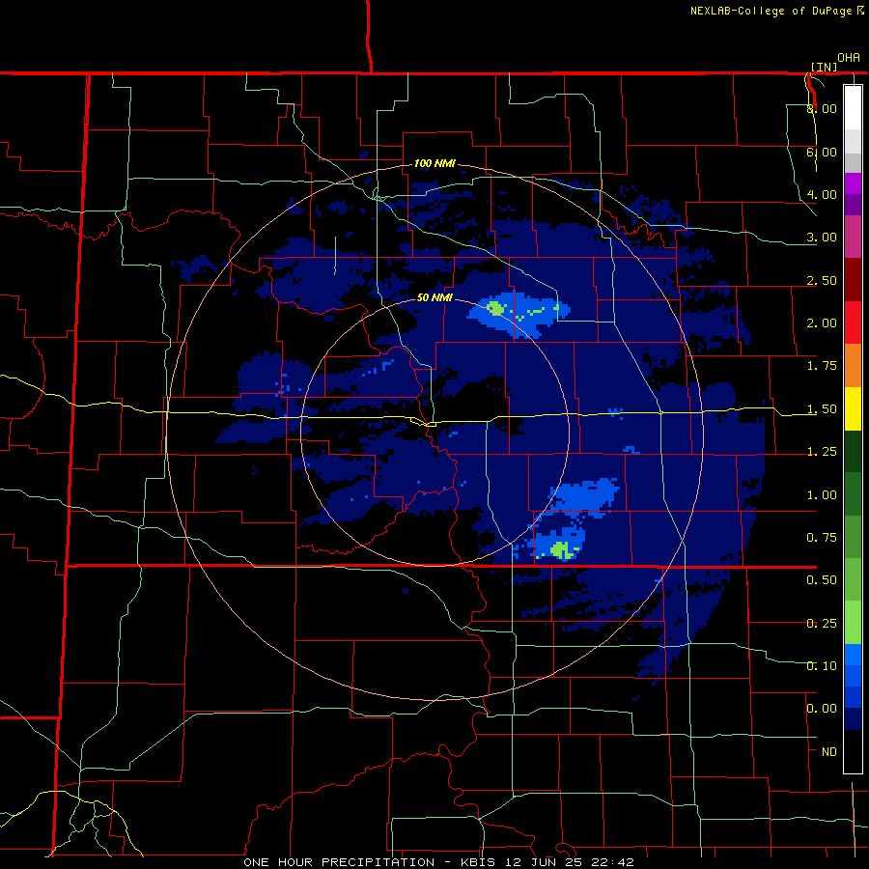Pick the pink legend swatch near 3.00
The image size is (869, 869).
coord(853,238)
